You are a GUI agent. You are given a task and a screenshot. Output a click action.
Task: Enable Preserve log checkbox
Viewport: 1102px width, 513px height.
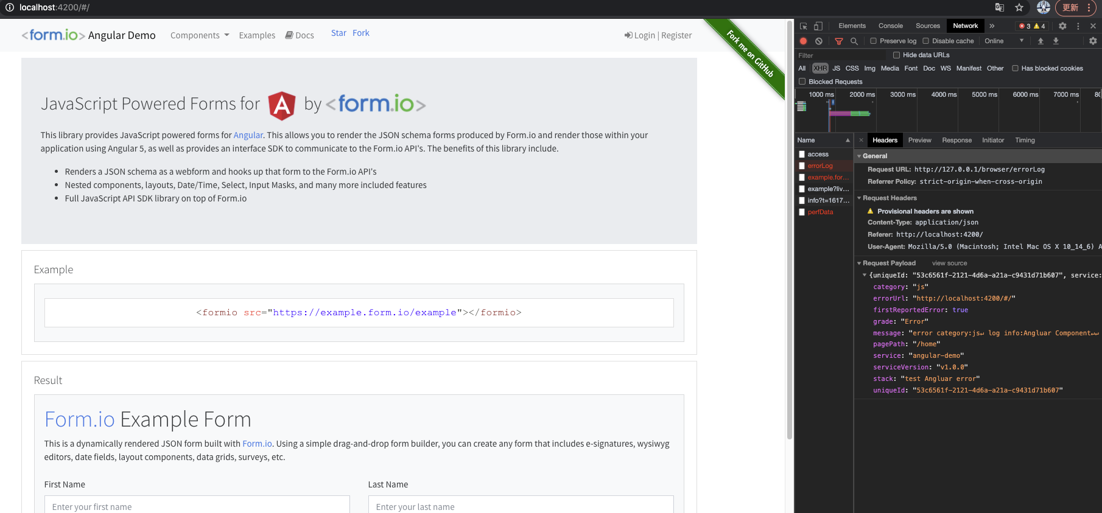[x=874, y=41]
